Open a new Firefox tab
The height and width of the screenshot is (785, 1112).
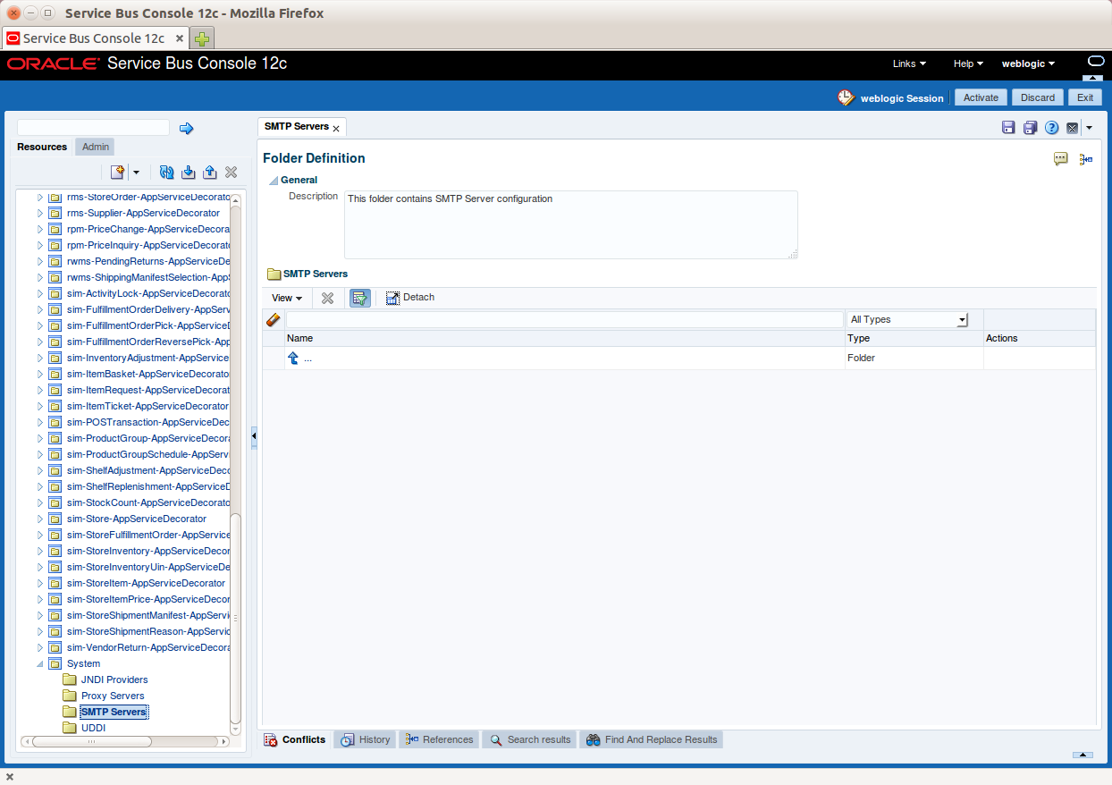(203, 39)
